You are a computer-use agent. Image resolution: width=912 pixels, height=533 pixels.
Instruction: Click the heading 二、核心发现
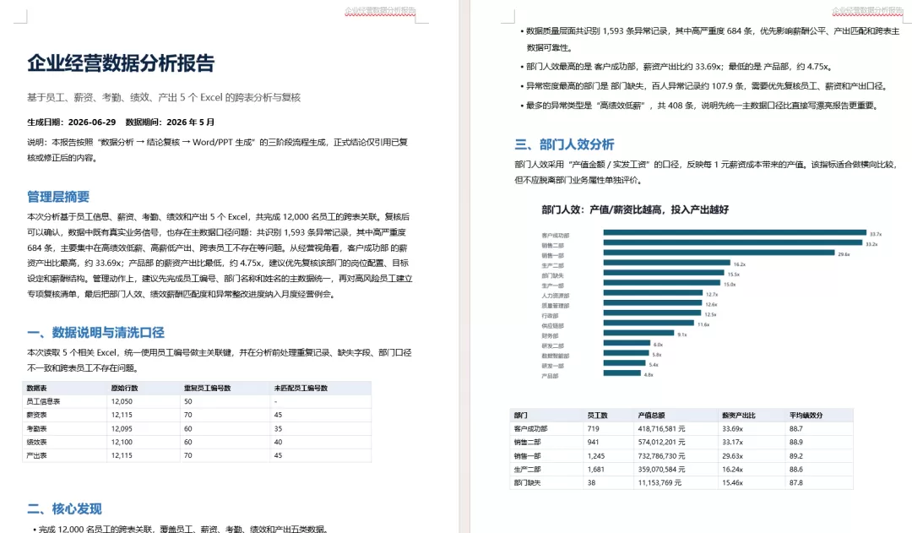click(64, 509)
